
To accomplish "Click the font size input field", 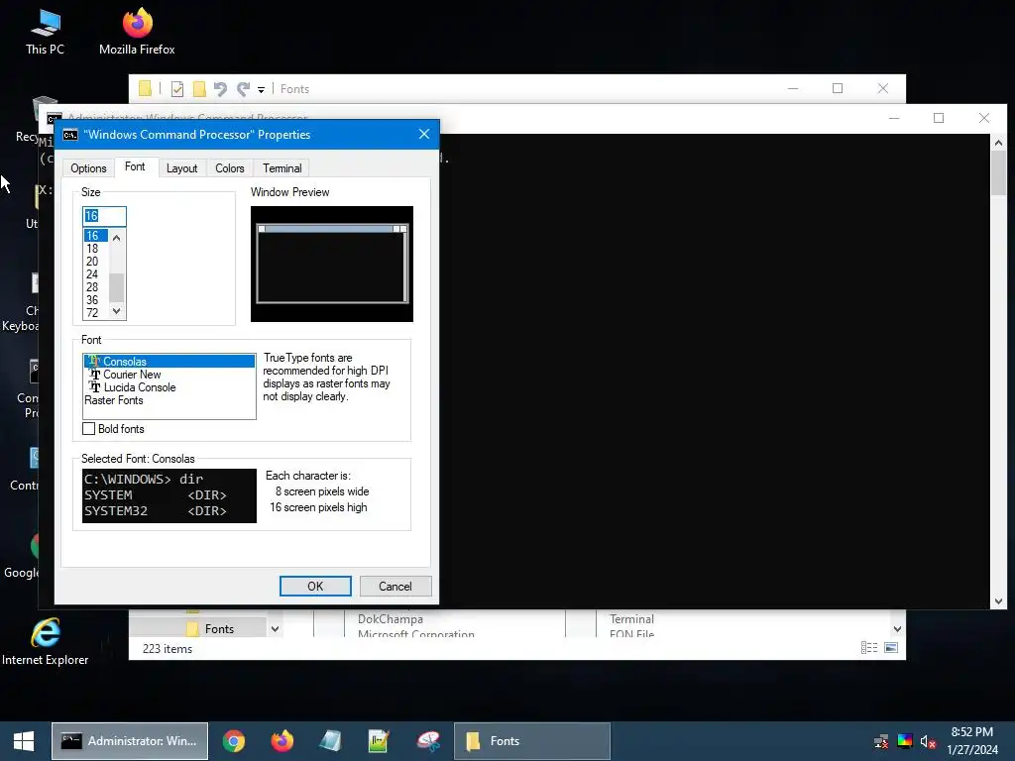I will coord(104,216).
